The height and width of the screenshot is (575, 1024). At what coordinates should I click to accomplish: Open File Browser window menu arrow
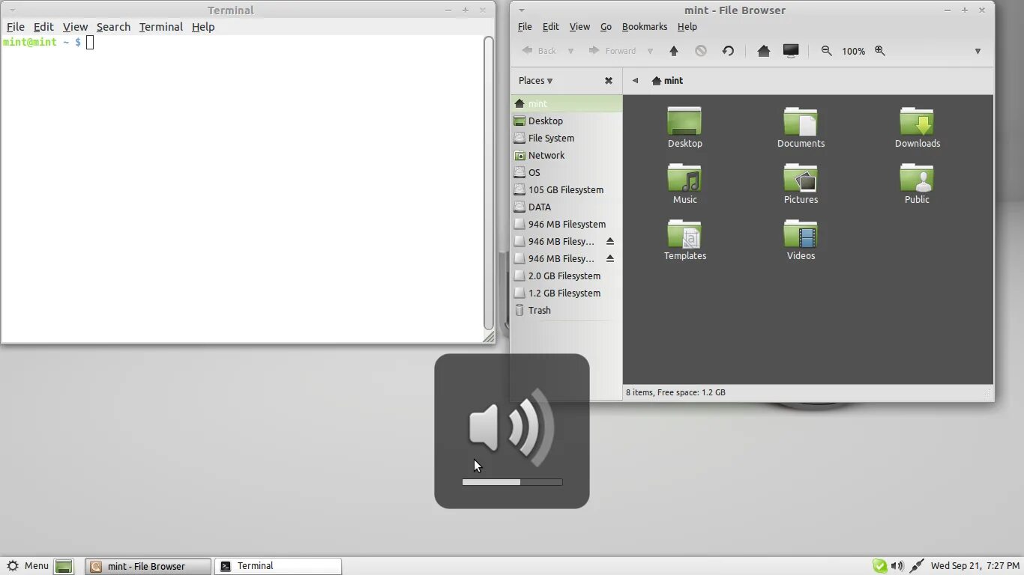point(522,10)
